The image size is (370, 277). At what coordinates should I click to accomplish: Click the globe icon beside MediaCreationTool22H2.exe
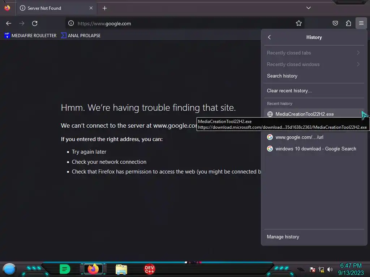coord(270,114)
